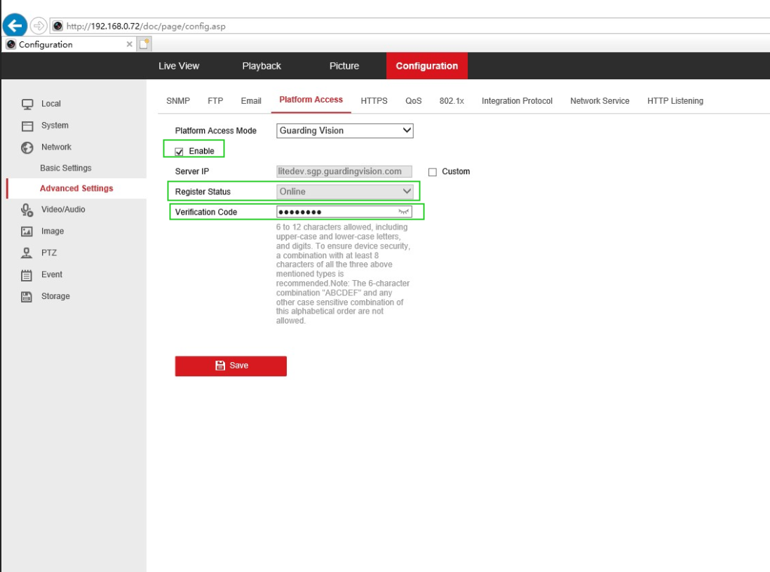Click the Server IP label

click(x=192, y=171)
